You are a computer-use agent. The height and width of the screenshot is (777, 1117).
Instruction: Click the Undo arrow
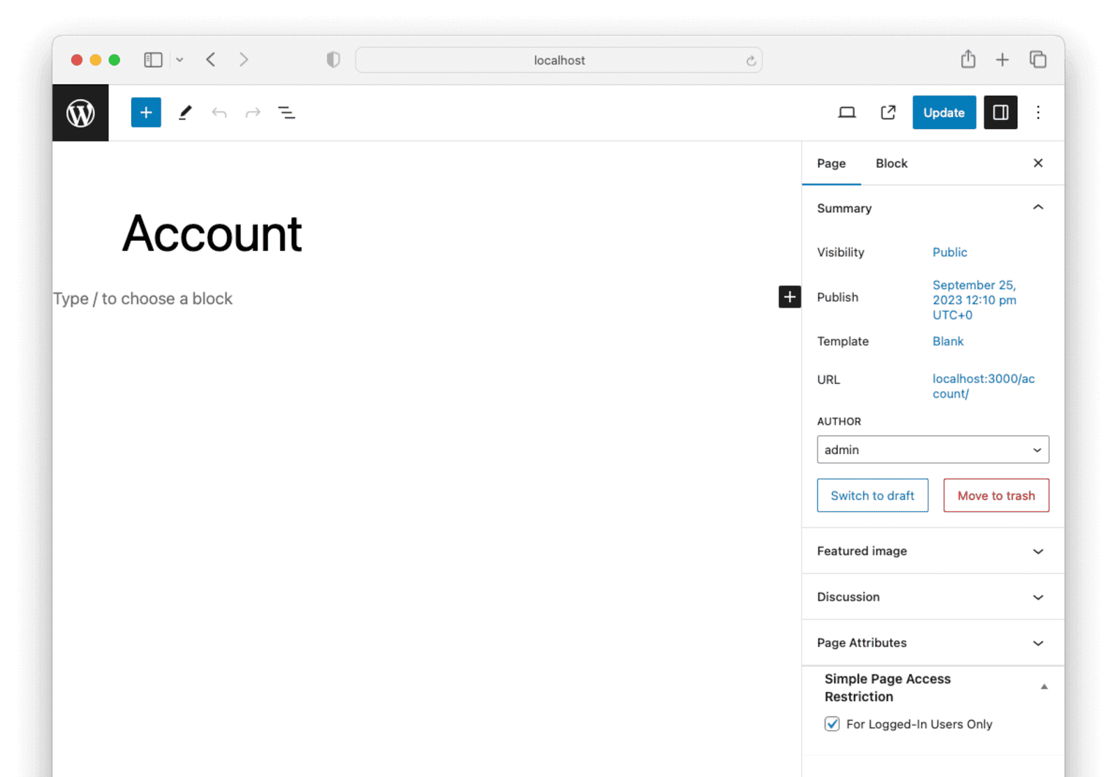(219, 113)
